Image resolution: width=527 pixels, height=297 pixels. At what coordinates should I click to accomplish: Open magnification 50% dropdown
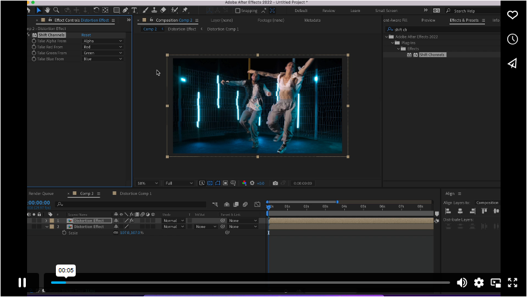(x=148, y=183)
